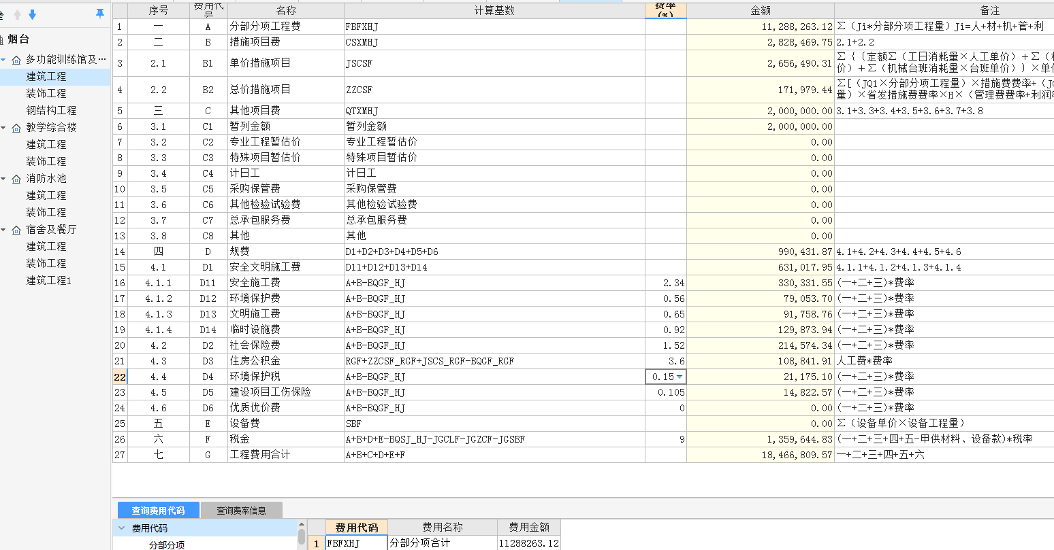Screen dimensions: 1054x550
Task: Click the 税金 amount 1,359,644.83
Action: pos(761,439)
